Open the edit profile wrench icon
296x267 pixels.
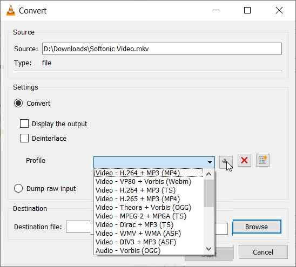pyautogui.click(x=226, y=162)
